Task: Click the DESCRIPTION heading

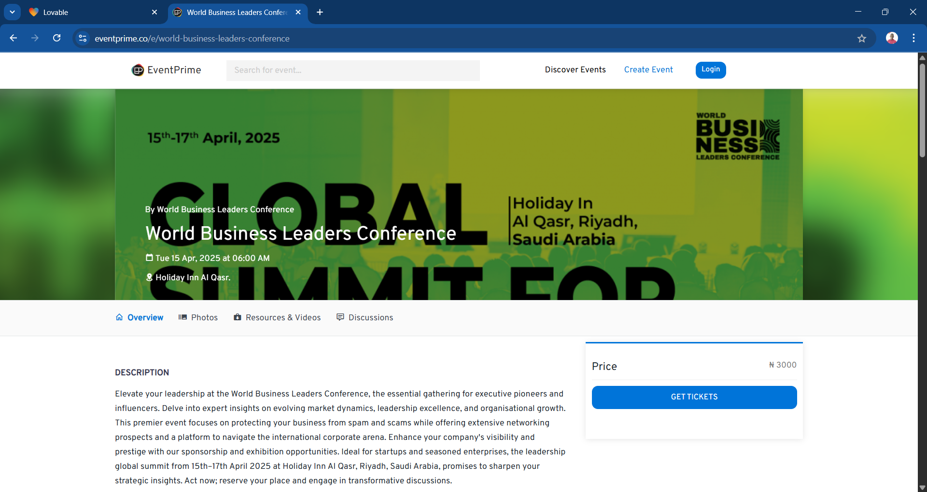Action: 142,372
